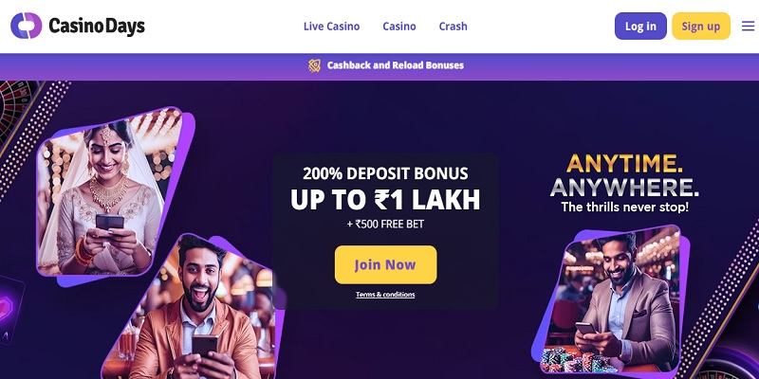Click the bride with phone photo
This screenshot has height=379, width=759.
tap(110, 193)
